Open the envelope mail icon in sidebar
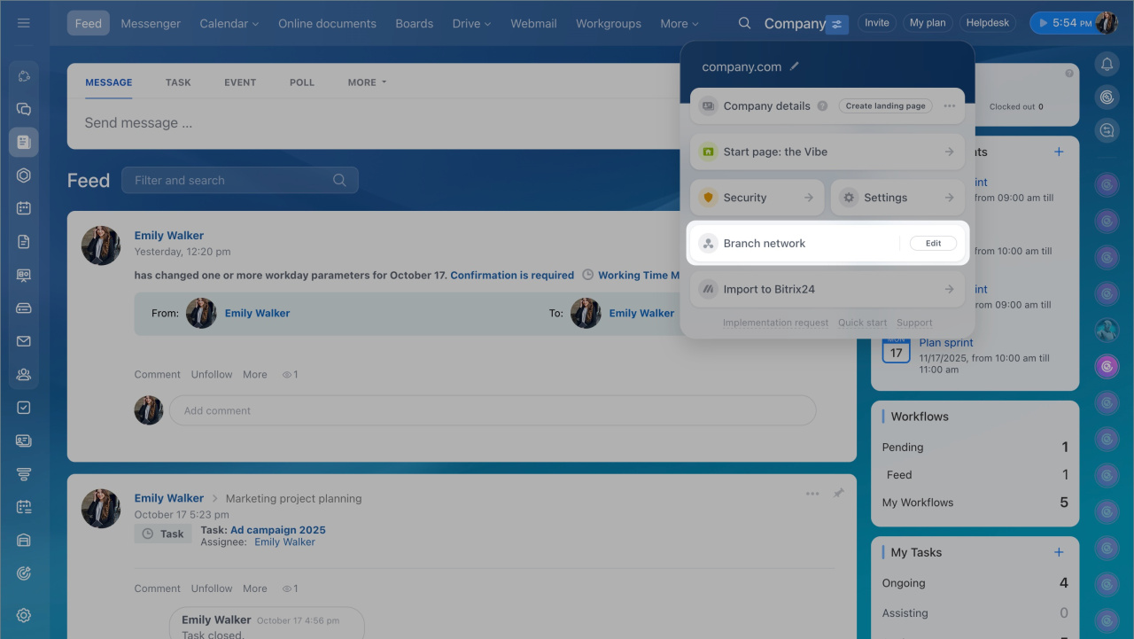Screen dimensions: 1134x639 click(x=24, y=341)
